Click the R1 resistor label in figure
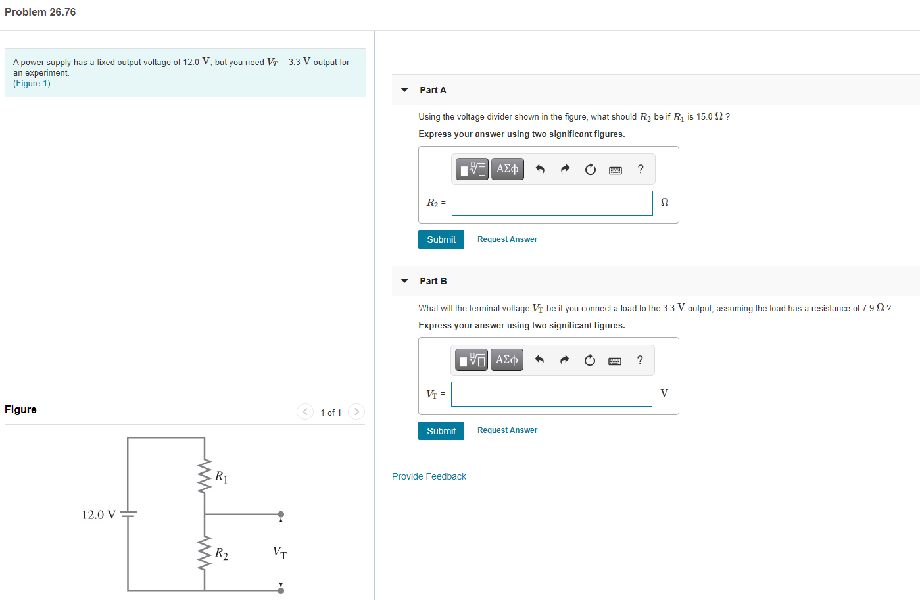 pyautogui.click(x=222, y=476)
